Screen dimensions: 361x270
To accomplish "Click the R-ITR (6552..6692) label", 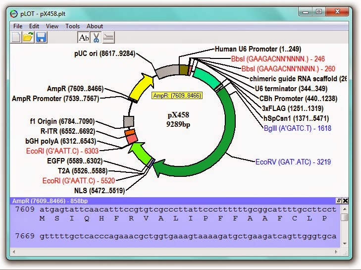I will 68,131.
